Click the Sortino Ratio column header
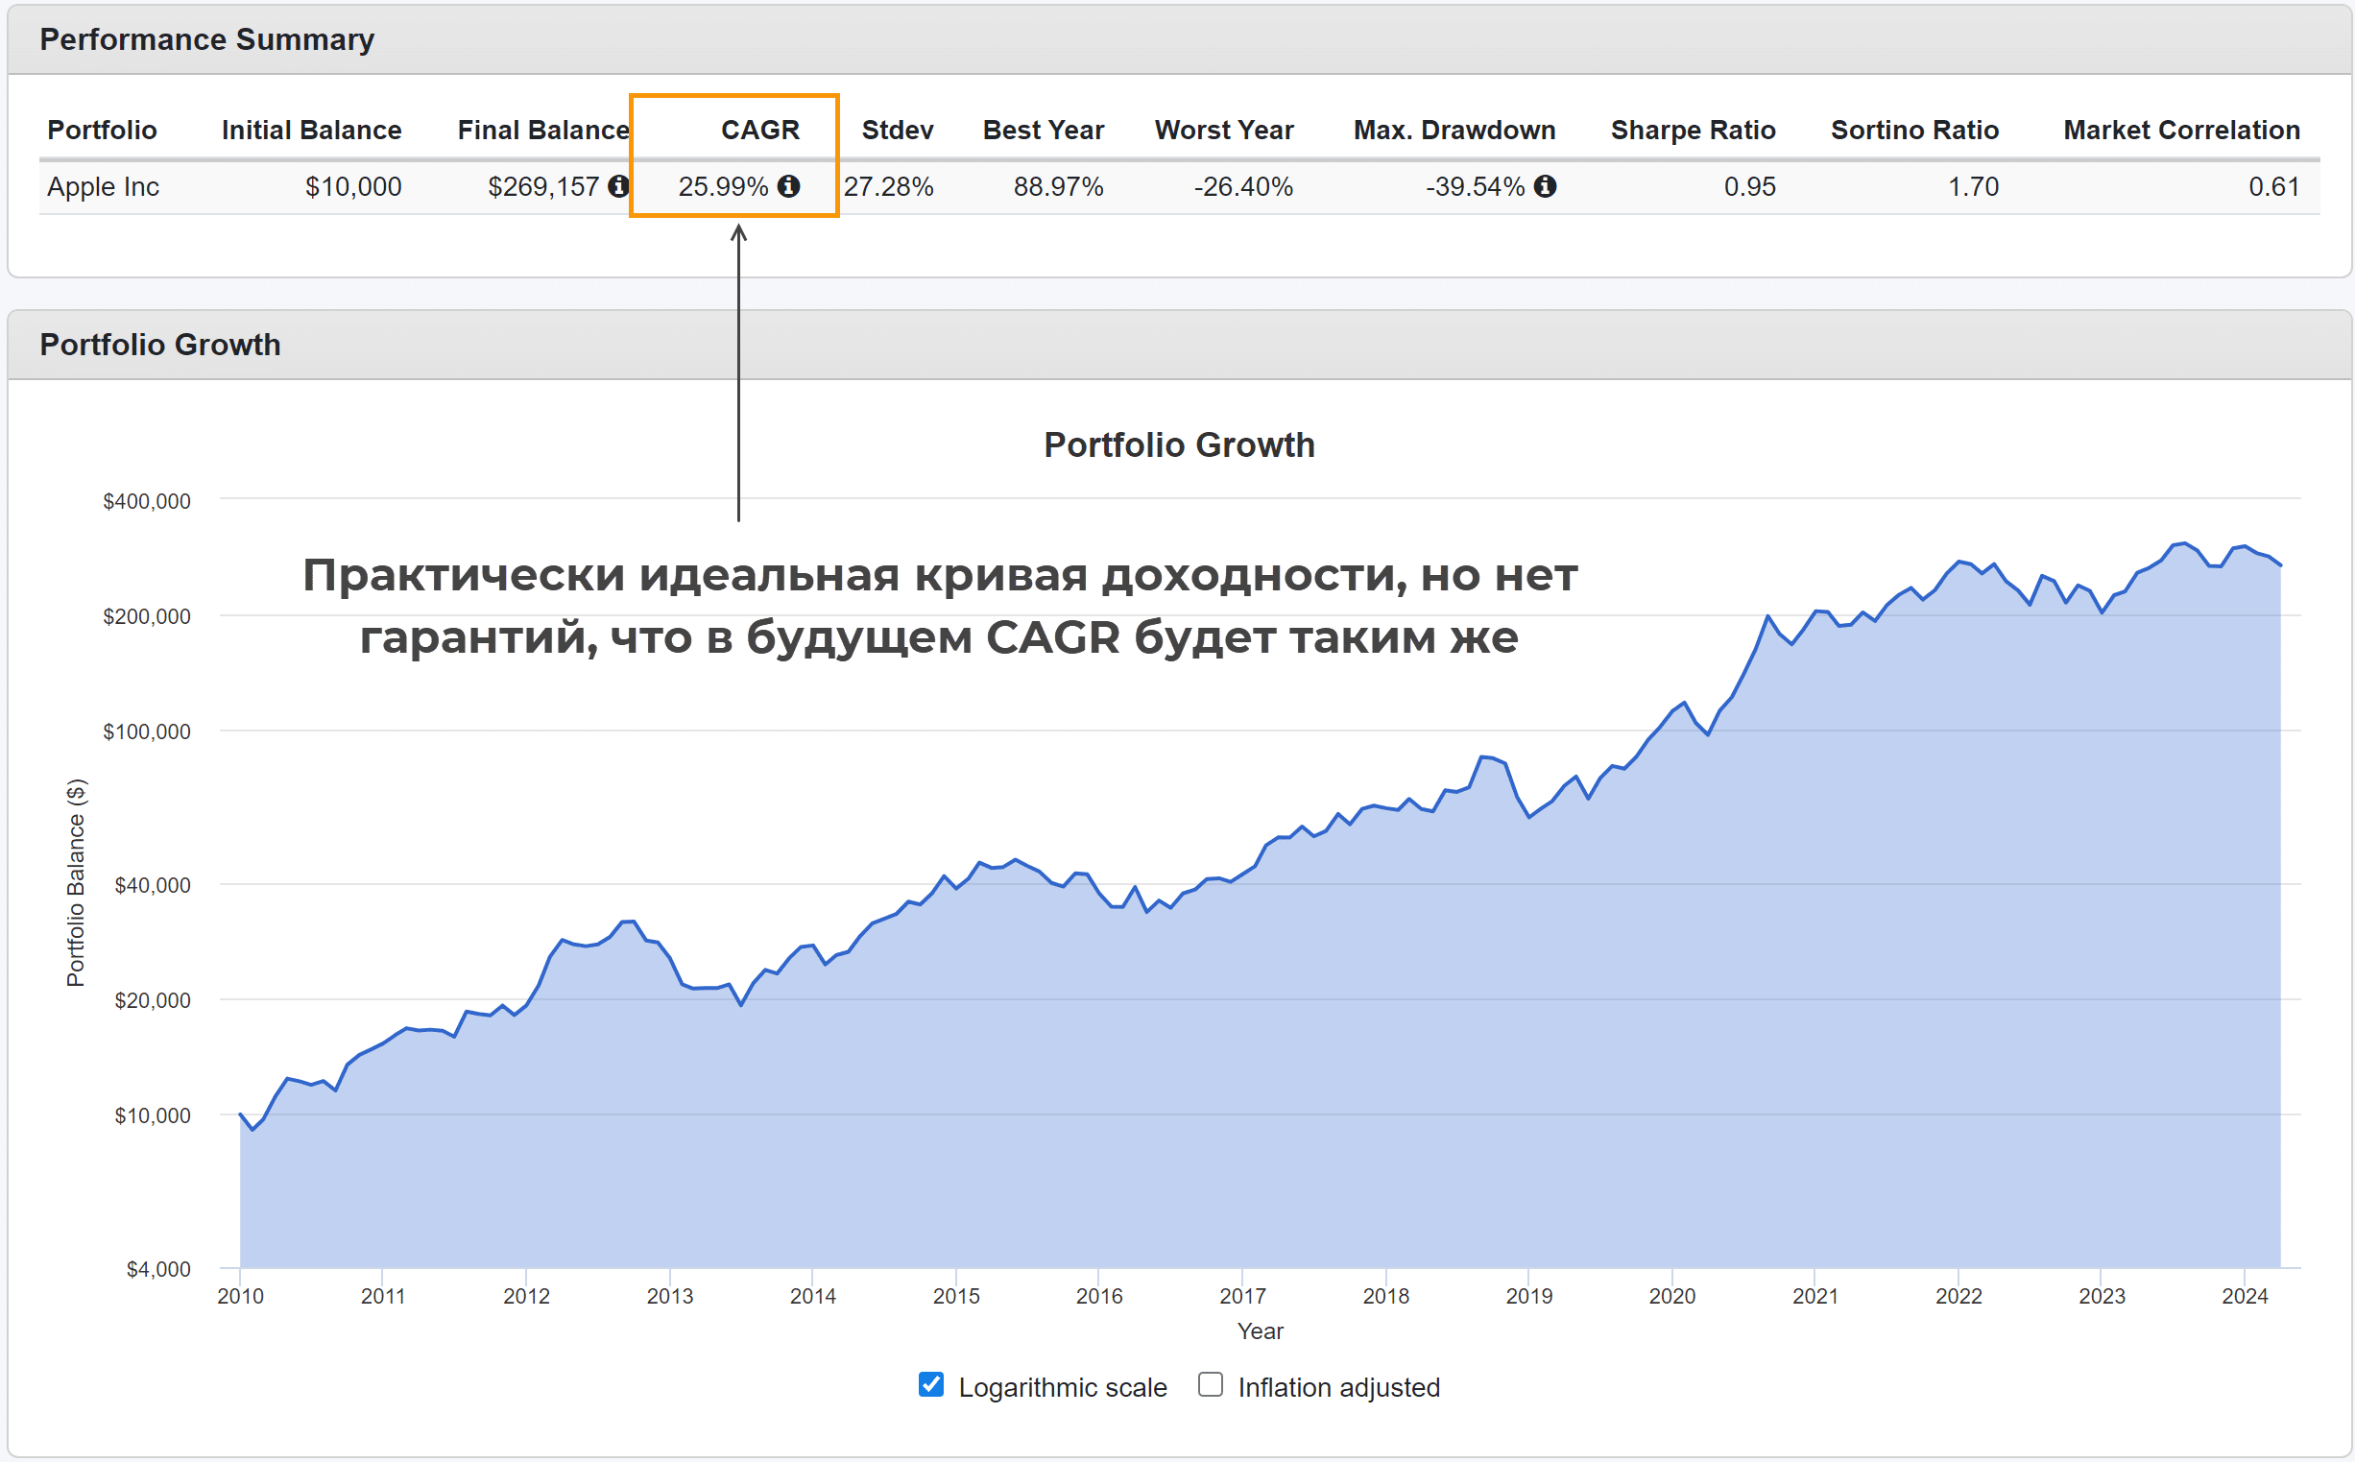The image size is (2355, 1462). point(1914,131)
